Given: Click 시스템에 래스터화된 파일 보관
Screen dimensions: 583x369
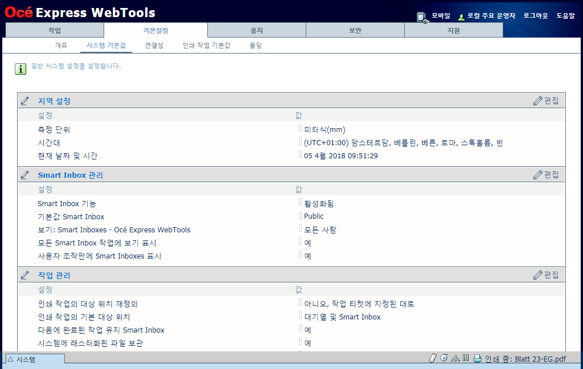Looking at the screenshot, I should 91,343.
